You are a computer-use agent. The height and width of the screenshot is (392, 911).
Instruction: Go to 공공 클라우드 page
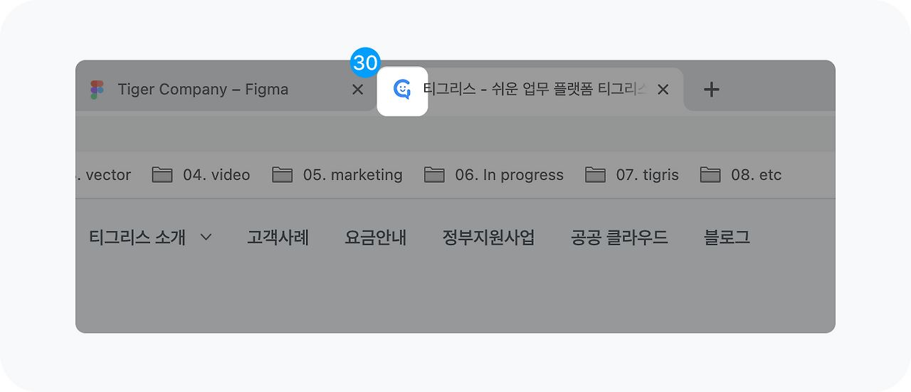(620, 237)
